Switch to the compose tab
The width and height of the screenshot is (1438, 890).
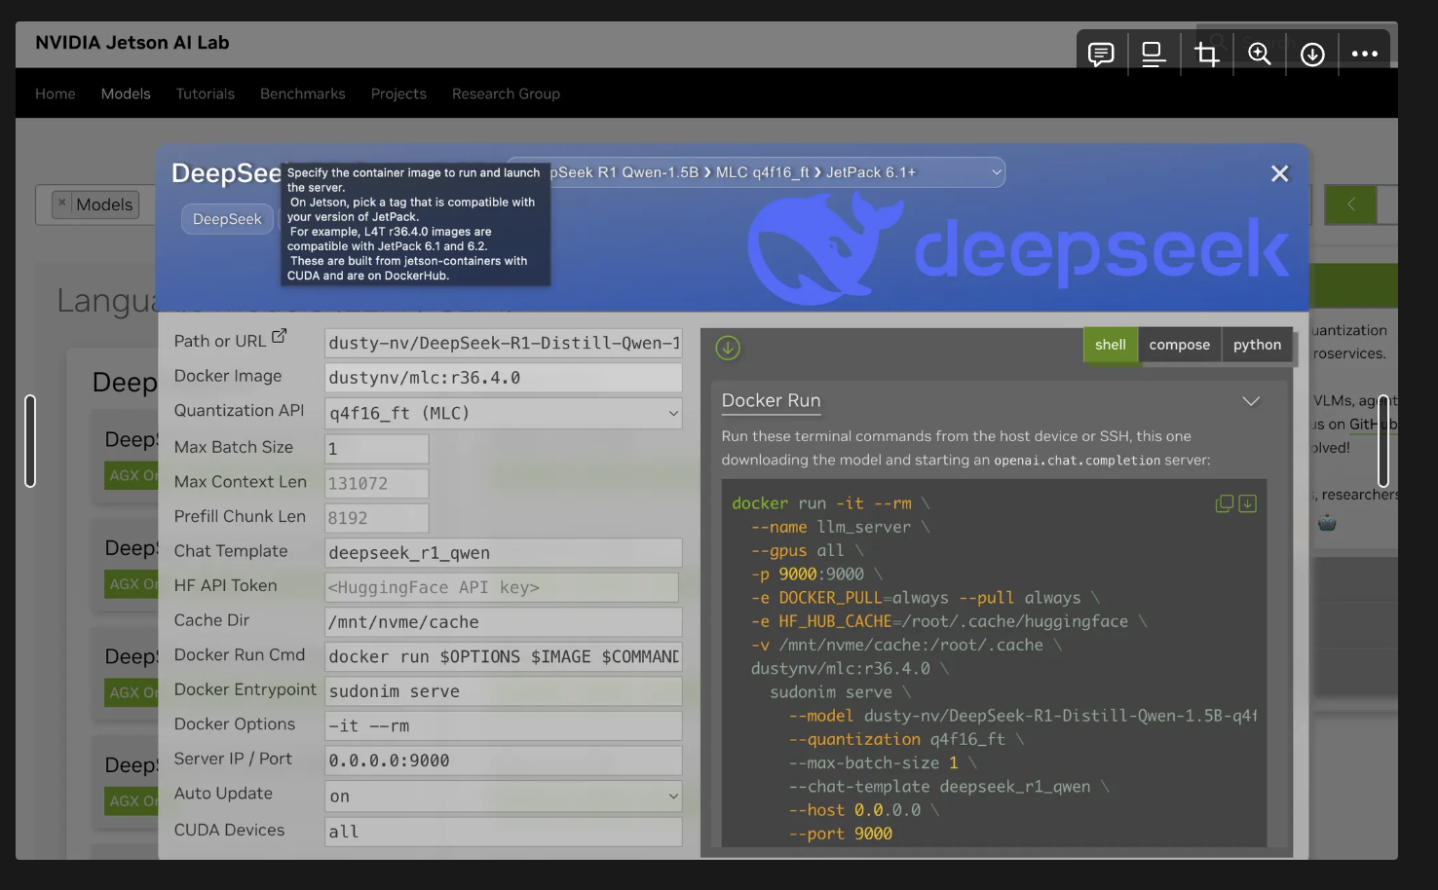pyautogui.click(x=1179, y=345)
